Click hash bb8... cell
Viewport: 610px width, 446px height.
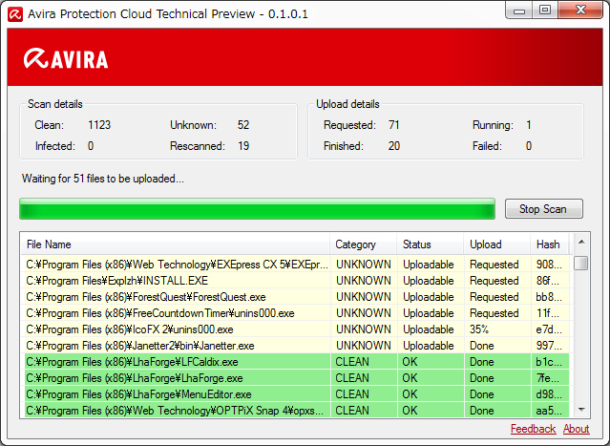549,297
